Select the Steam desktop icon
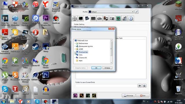Screen dimensions: 185x104 click(x=36, y=48)
